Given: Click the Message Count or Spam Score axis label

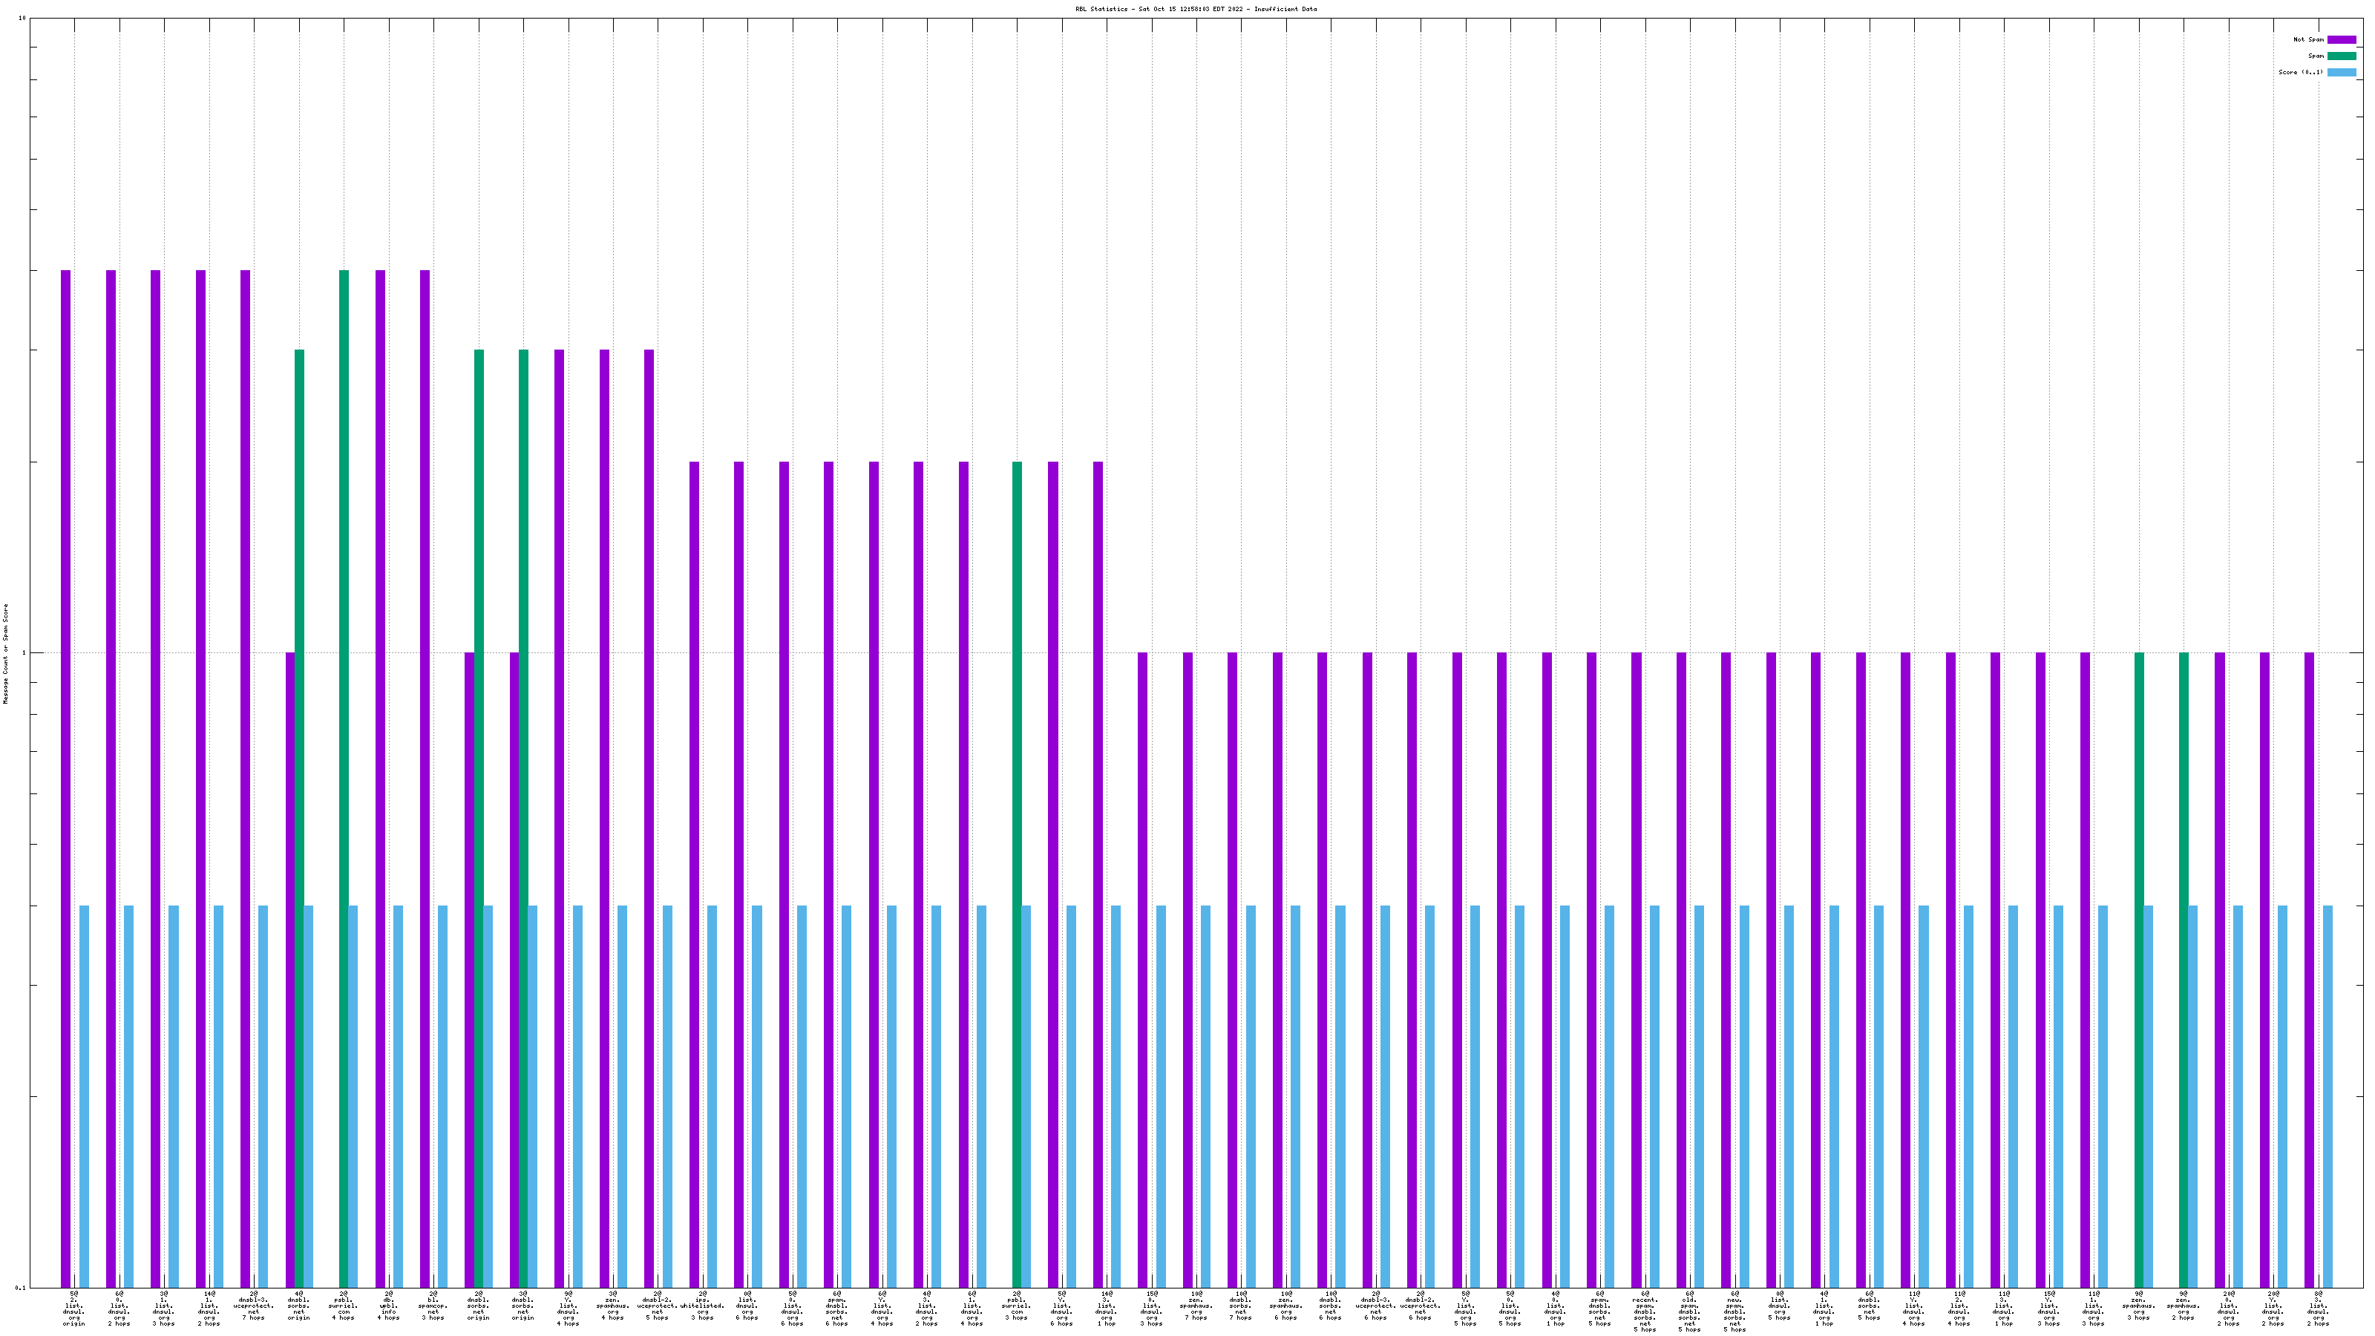Looking at the screenshot, I should tap(5, 654).
